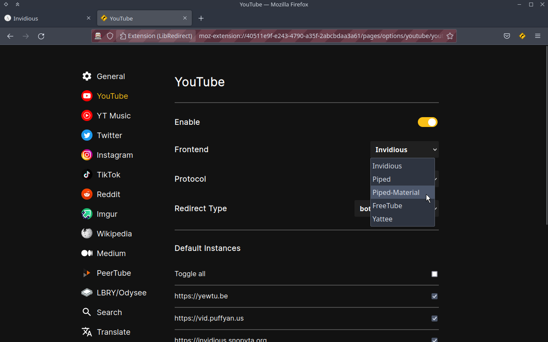Click the window menu icon in title bar
This screenshot has width=548, height=342.
pos(6,4)
